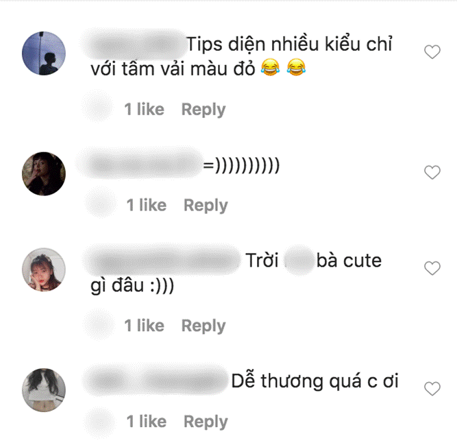Viewport: 457px width, 445px height.
Task: Show who liked the "=)))))))))" comment
Action: pyautogui.click(x=147, y=205)
